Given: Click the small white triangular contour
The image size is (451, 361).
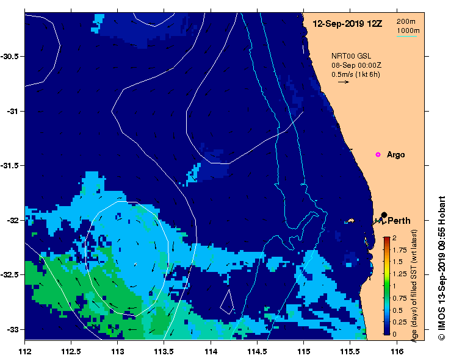Looking at the screenshot, I should point(227,302).
